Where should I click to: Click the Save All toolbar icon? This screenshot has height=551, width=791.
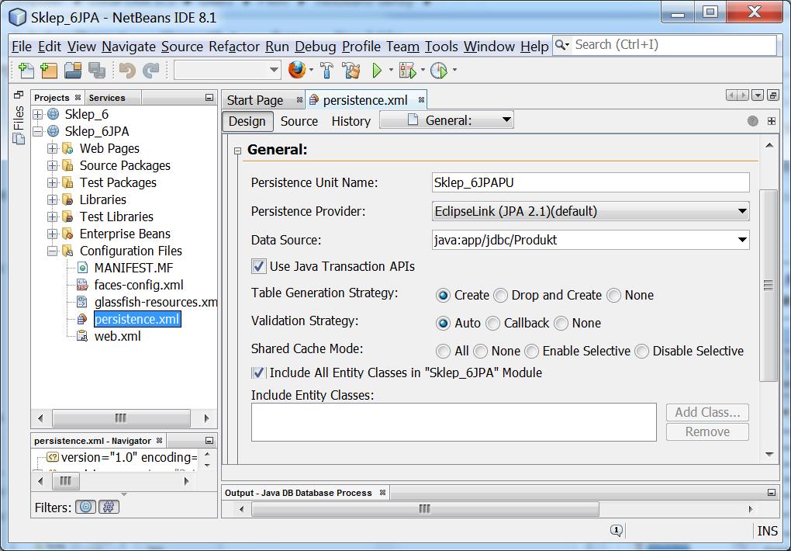click(96, 70)
